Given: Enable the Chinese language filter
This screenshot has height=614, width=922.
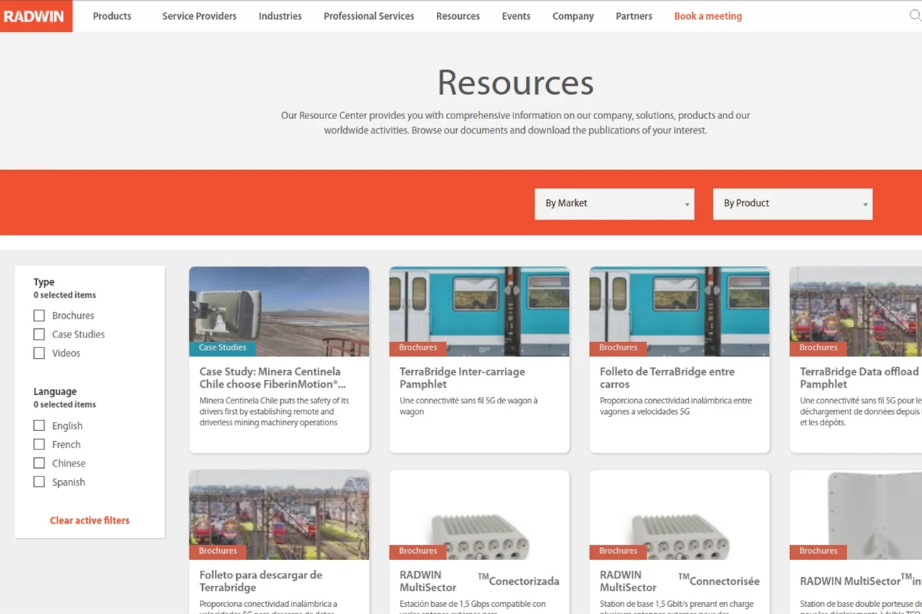Looking at the screenshot, I should pos(39,463).
